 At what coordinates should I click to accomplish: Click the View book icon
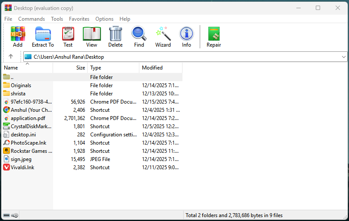[x=92, y=34]
